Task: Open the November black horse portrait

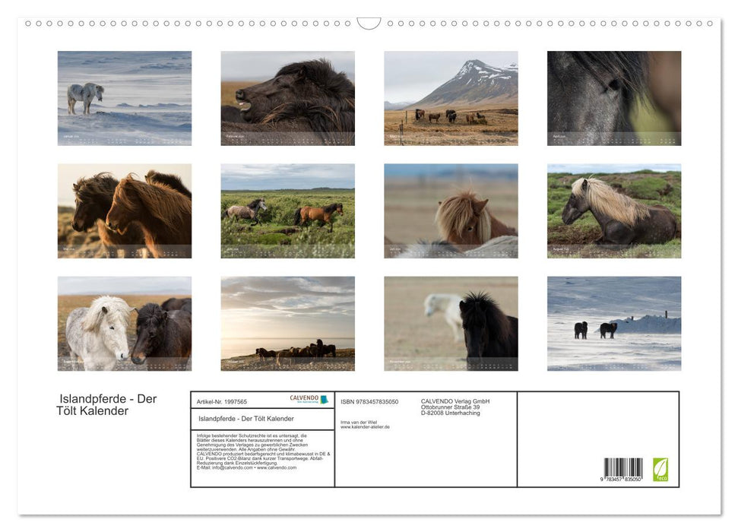Action: 451,323
